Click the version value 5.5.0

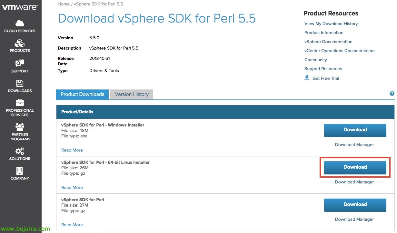click(94, 38)
